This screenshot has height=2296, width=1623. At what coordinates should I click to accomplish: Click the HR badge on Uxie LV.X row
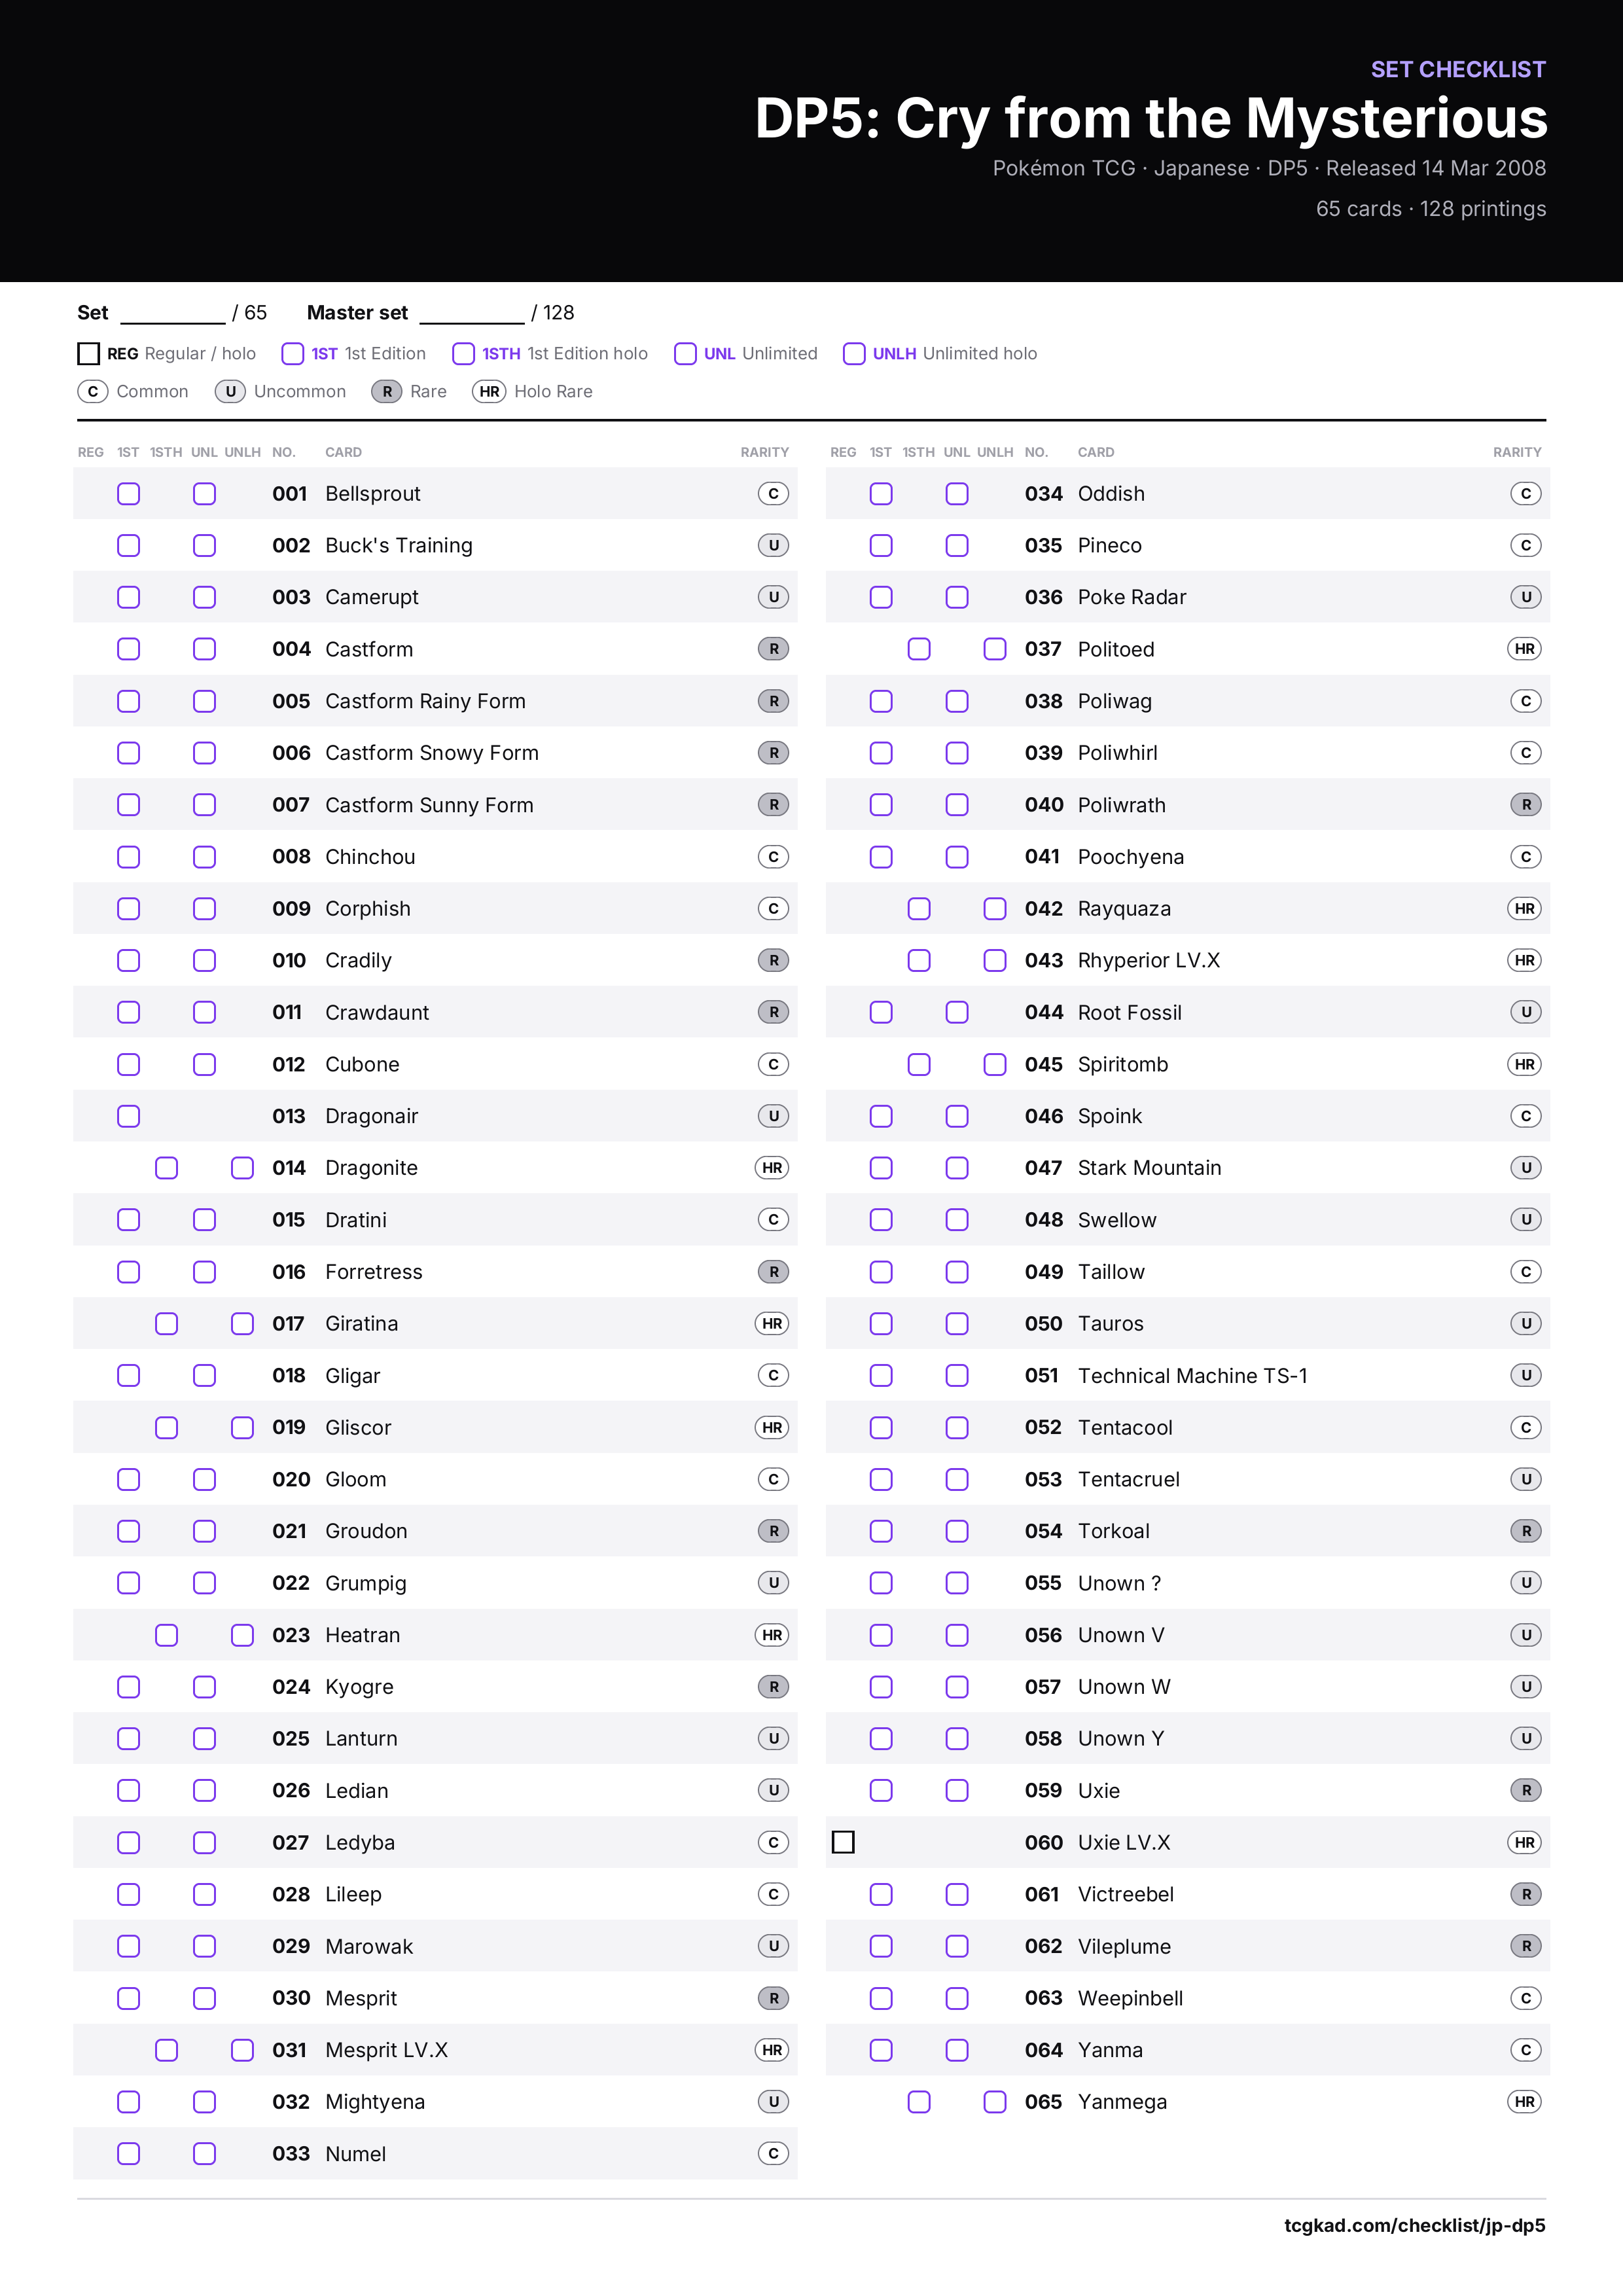pyautogui.click(x=1525, y=1842)
